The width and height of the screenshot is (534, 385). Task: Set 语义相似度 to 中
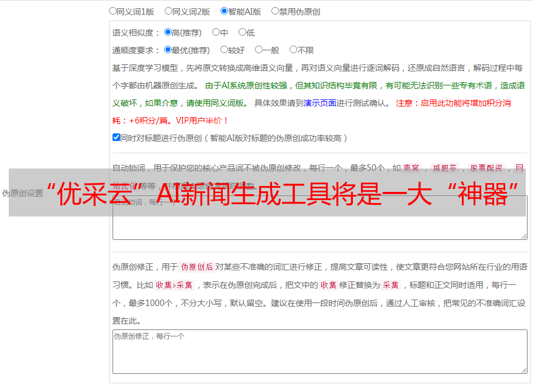click(216, 32)
